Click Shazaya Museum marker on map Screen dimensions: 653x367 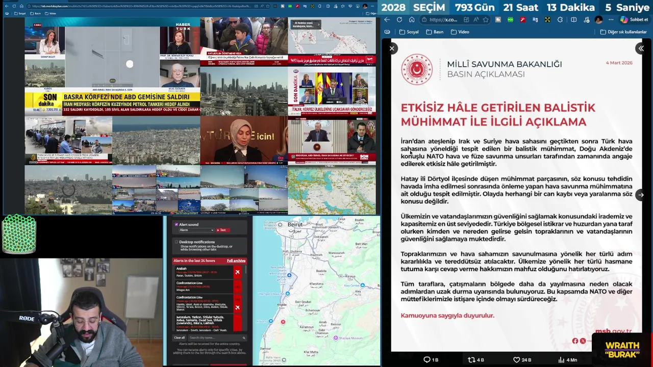(x=337, y=337)
